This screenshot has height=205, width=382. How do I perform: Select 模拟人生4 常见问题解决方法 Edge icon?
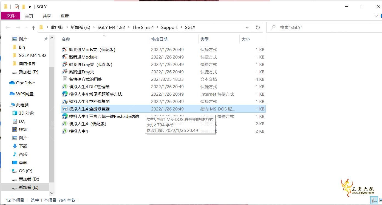(65, 94)
